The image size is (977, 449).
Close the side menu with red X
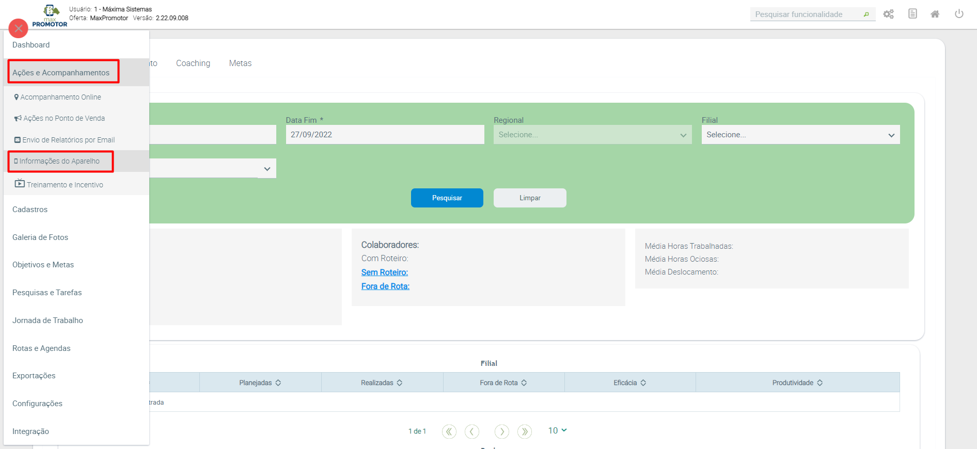(19, 28)
